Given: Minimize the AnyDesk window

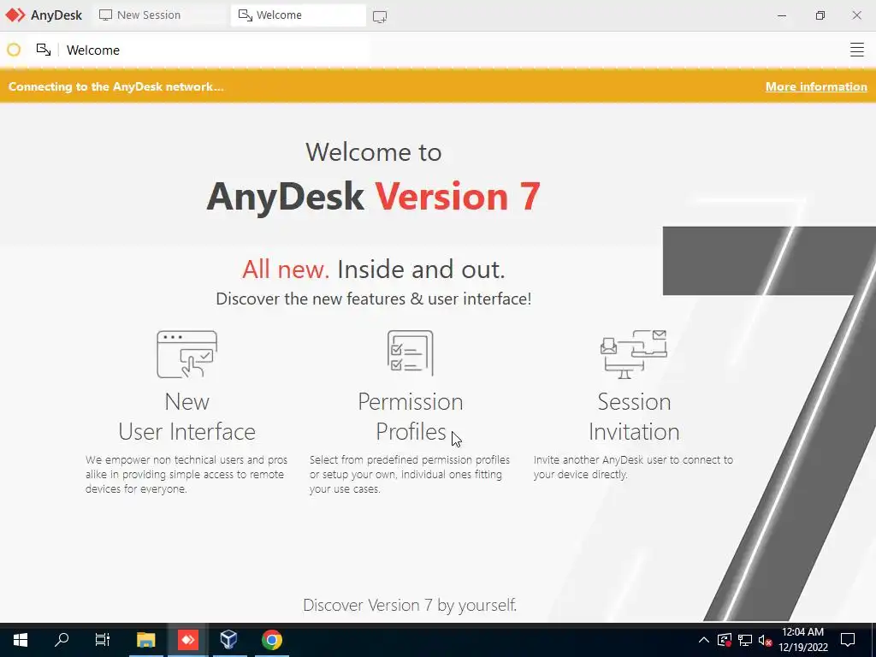Looking at the screenshot, I should click(x=782, y=15).
